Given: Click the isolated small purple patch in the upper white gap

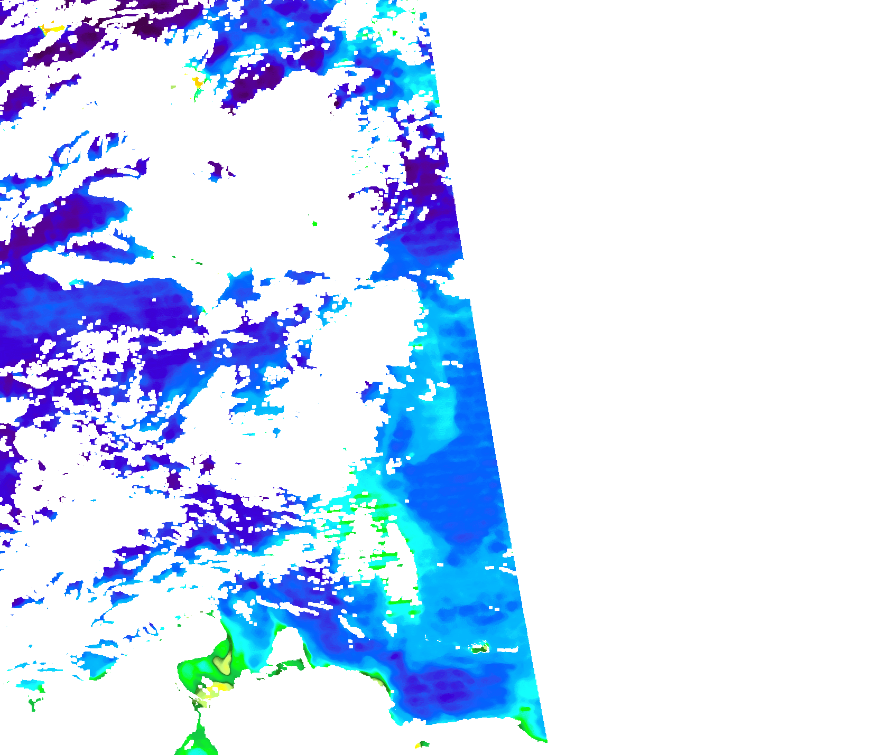Looking at the screenshot, I should pyautogui.click(x=217, y=170).
